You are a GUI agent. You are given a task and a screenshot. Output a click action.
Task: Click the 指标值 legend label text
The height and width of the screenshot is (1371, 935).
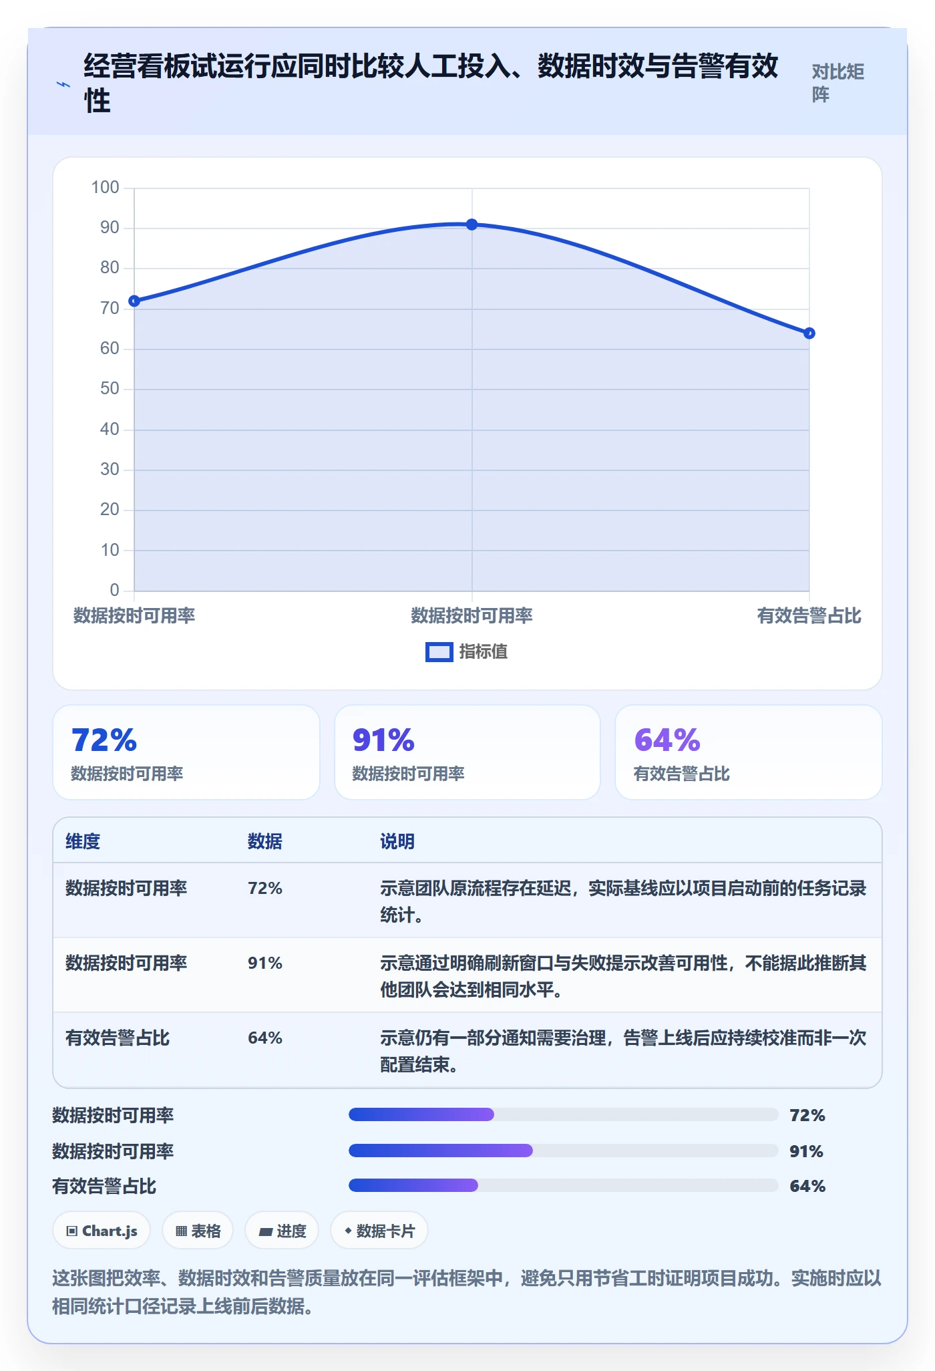tap(484, 651)
